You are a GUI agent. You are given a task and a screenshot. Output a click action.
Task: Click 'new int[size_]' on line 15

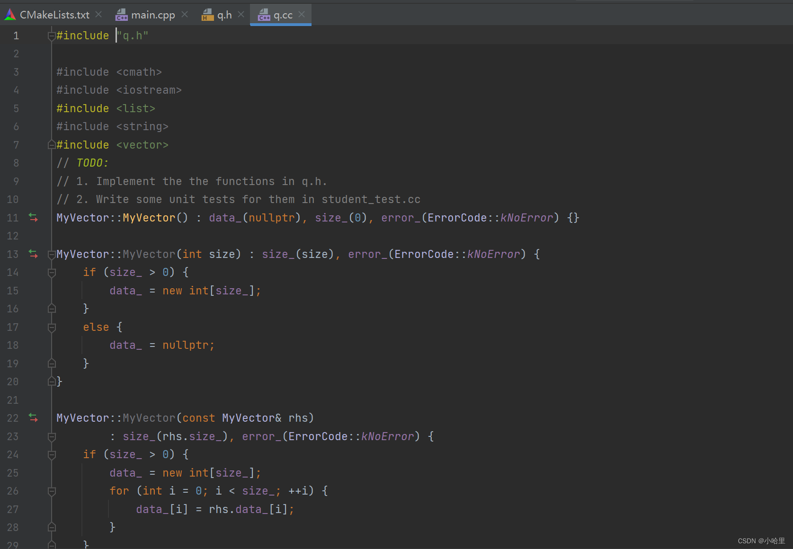point(209,291)
